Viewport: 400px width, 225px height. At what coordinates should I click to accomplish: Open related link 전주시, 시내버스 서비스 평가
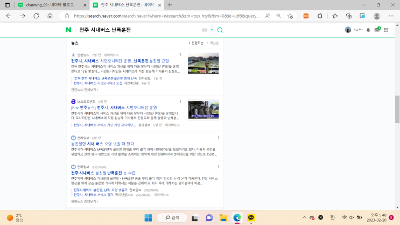(93, 195)
